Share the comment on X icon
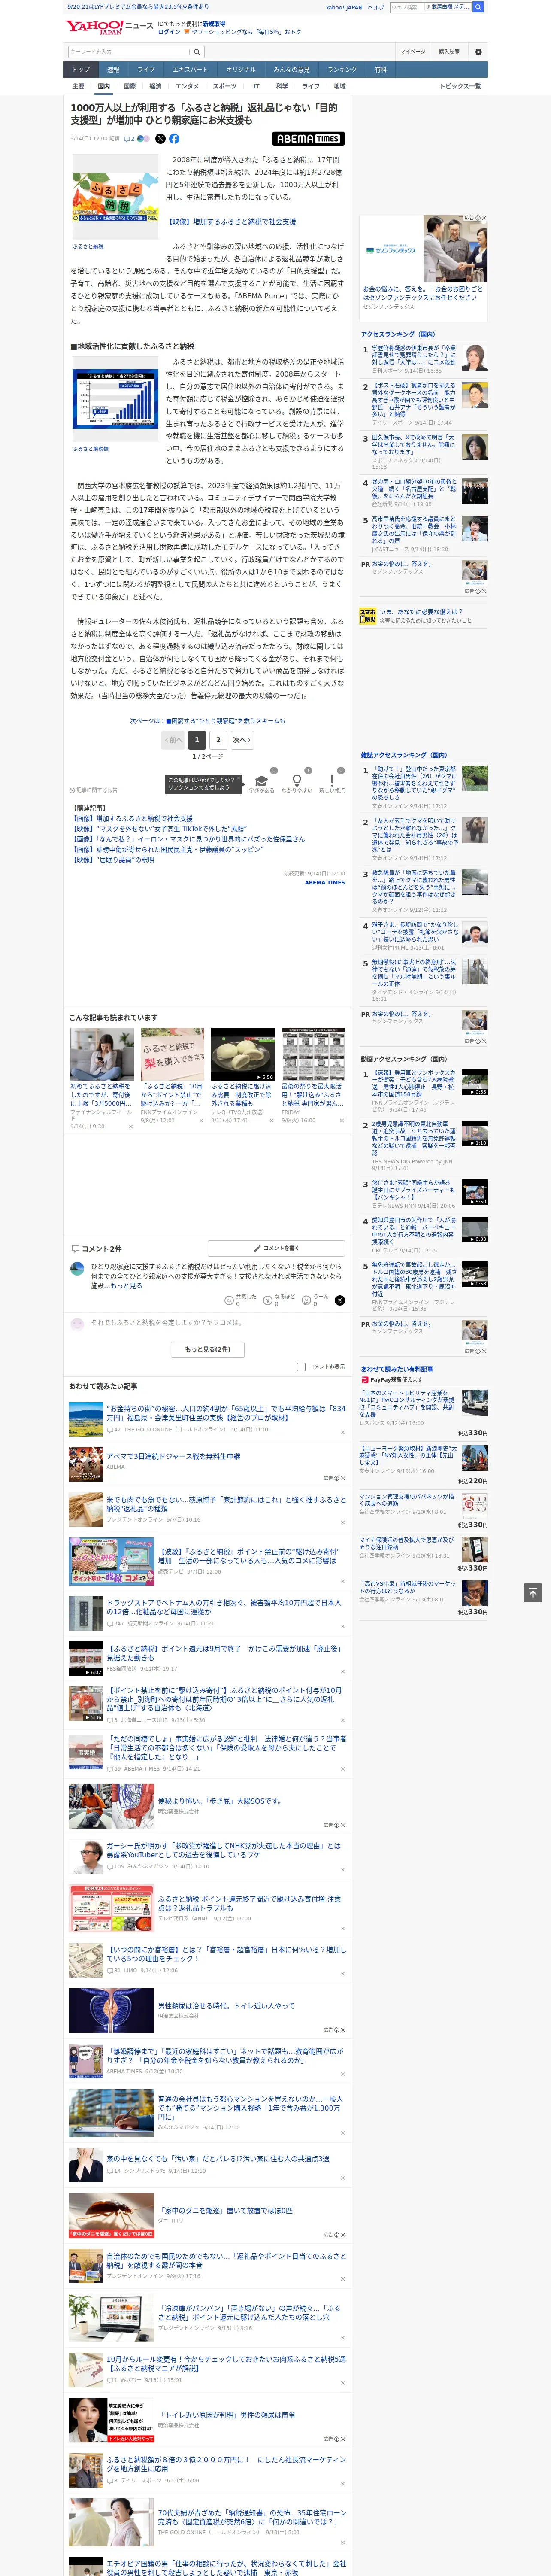551x2576 pixels. tap(339, 1300)
